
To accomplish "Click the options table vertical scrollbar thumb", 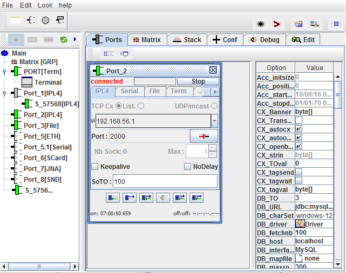I will click(x=338, y=94).
